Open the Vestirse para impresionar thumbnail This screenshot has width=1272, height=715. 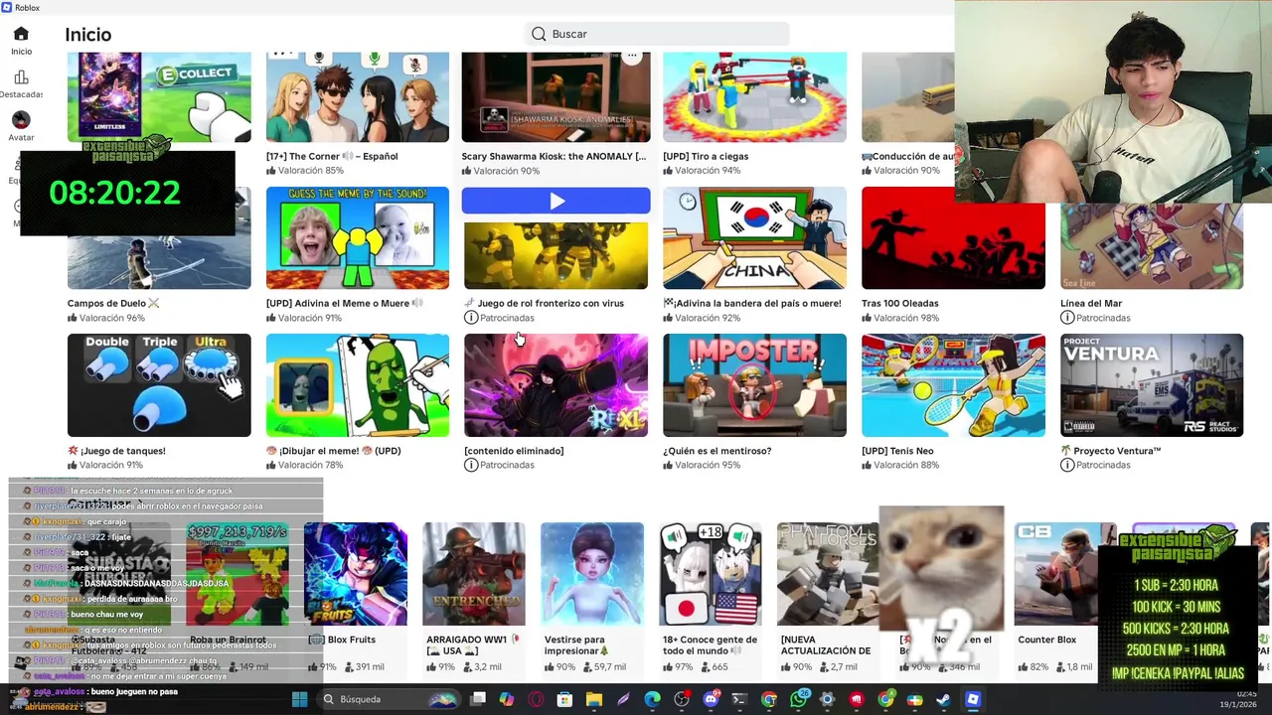point(592,574)
